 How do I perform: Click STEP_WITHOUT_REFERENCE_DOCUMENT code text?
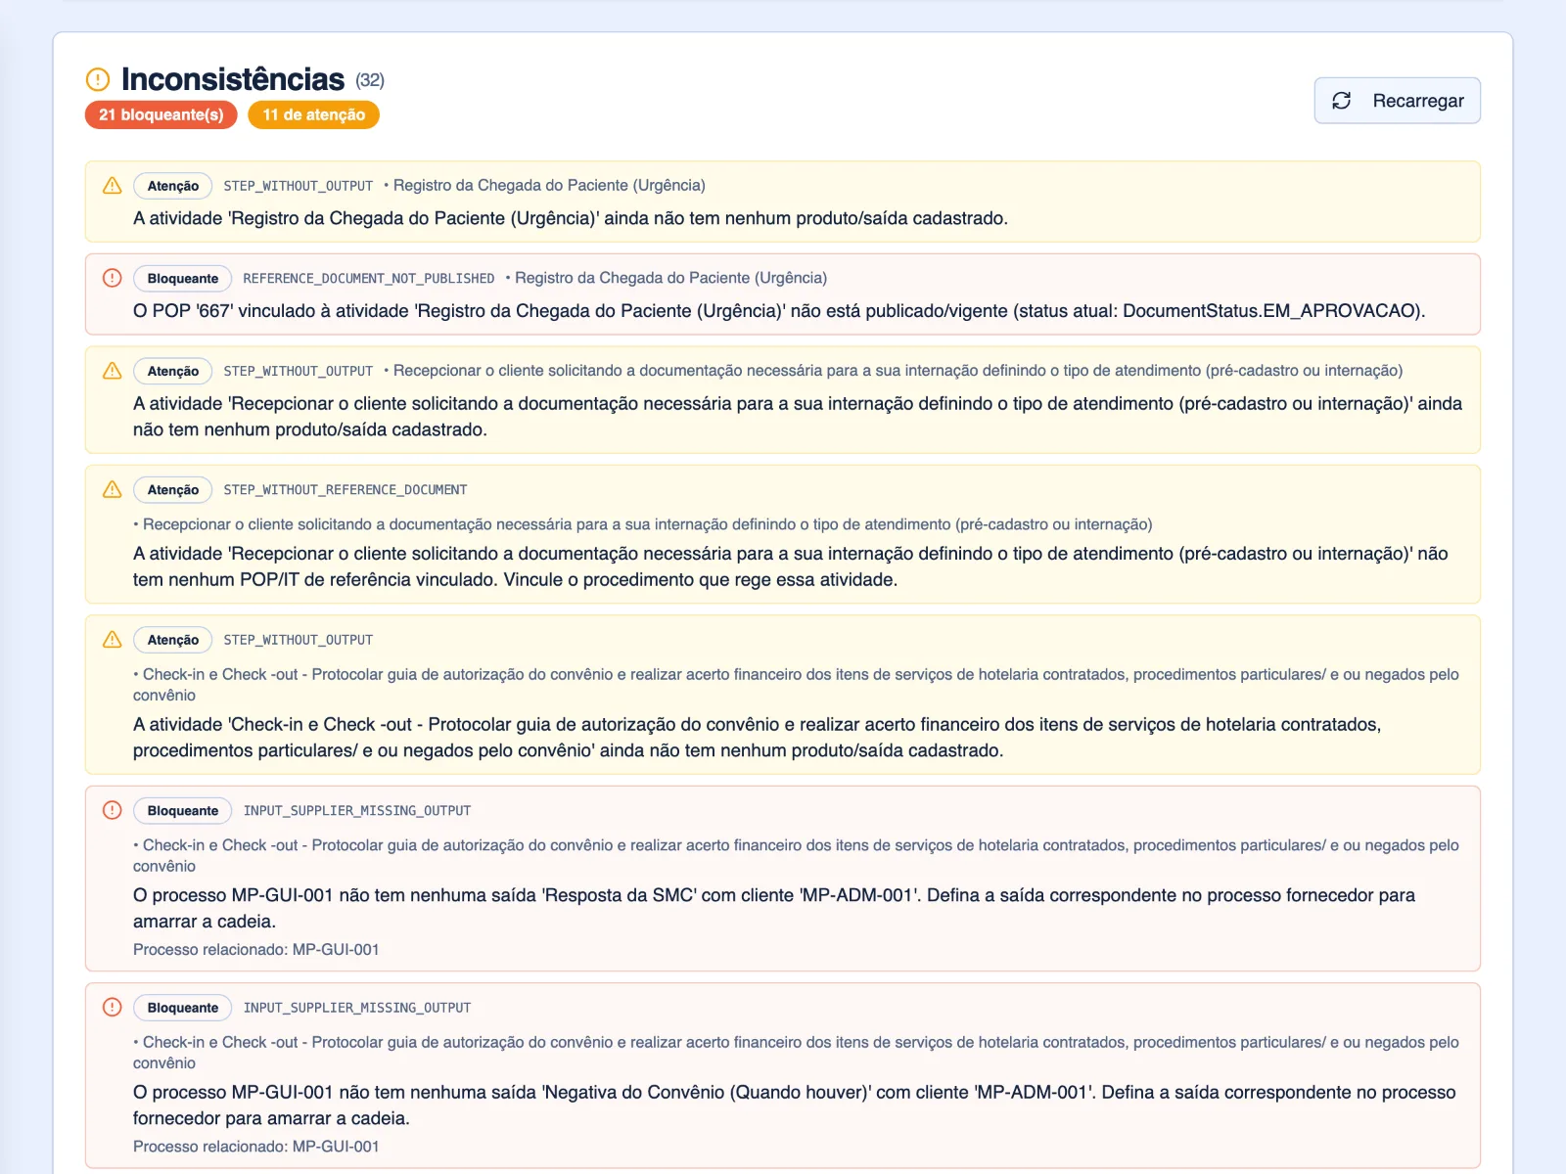[345, 490]
